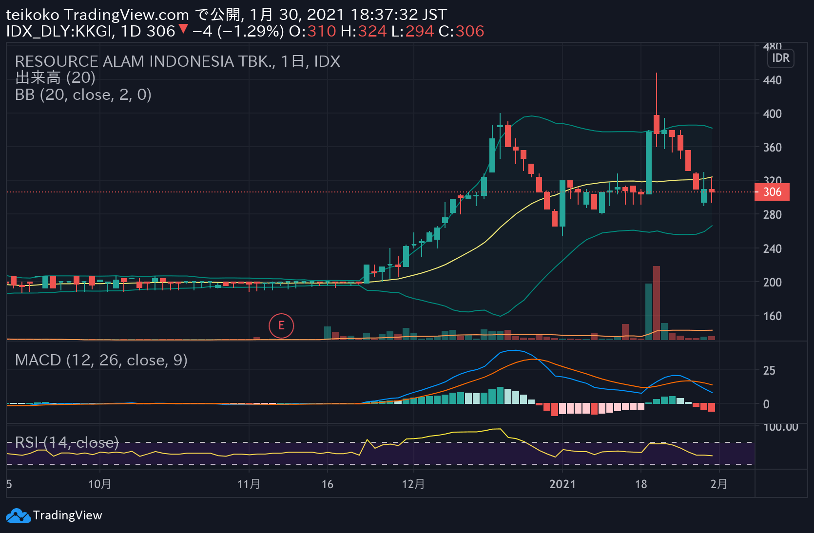The width and height of the screenshot is (814, 533).
Task: Click the 18 date axis label
Action: pos(641,484)
